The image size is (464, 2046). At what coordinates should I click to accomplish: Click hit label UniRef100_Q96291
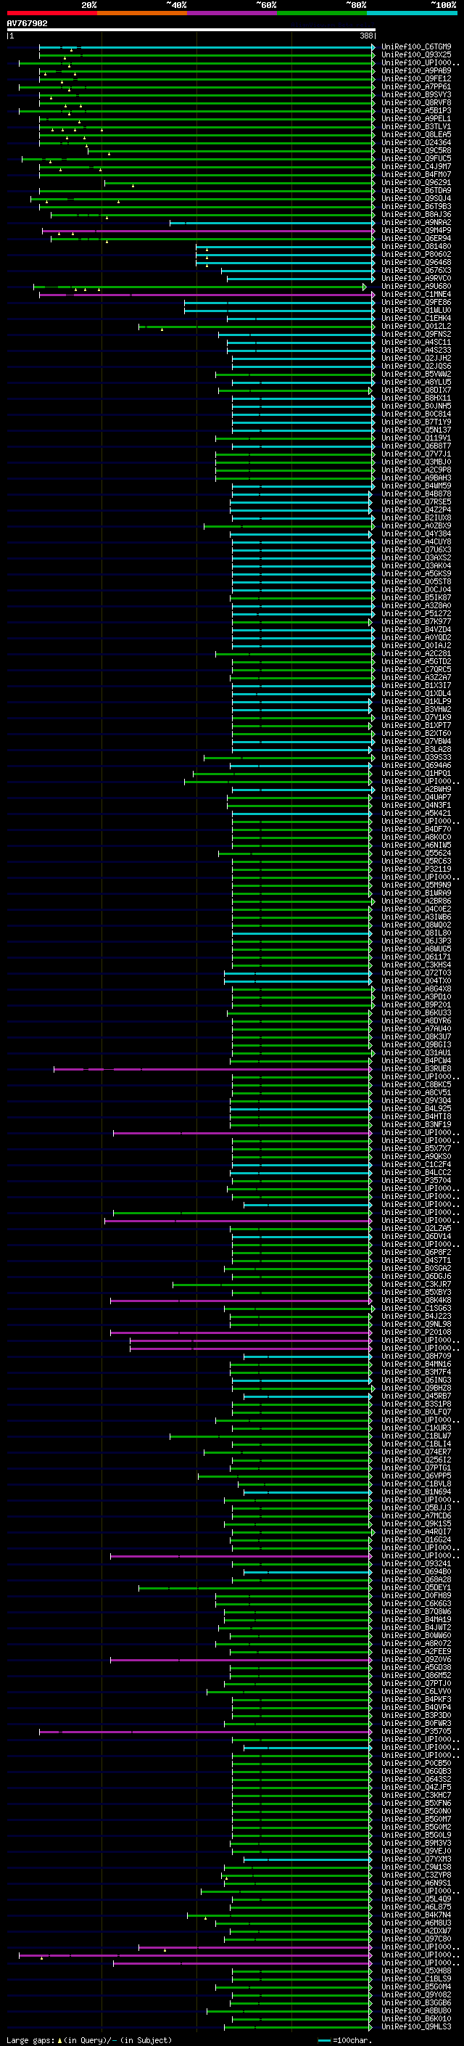416,183
